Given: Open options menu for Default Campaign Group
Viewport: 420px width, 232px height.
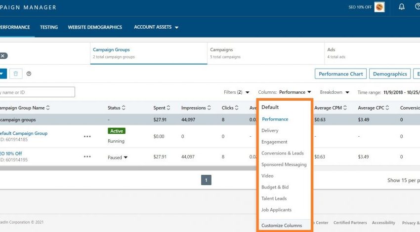Looking at the screenshot, I should point(87,136).
